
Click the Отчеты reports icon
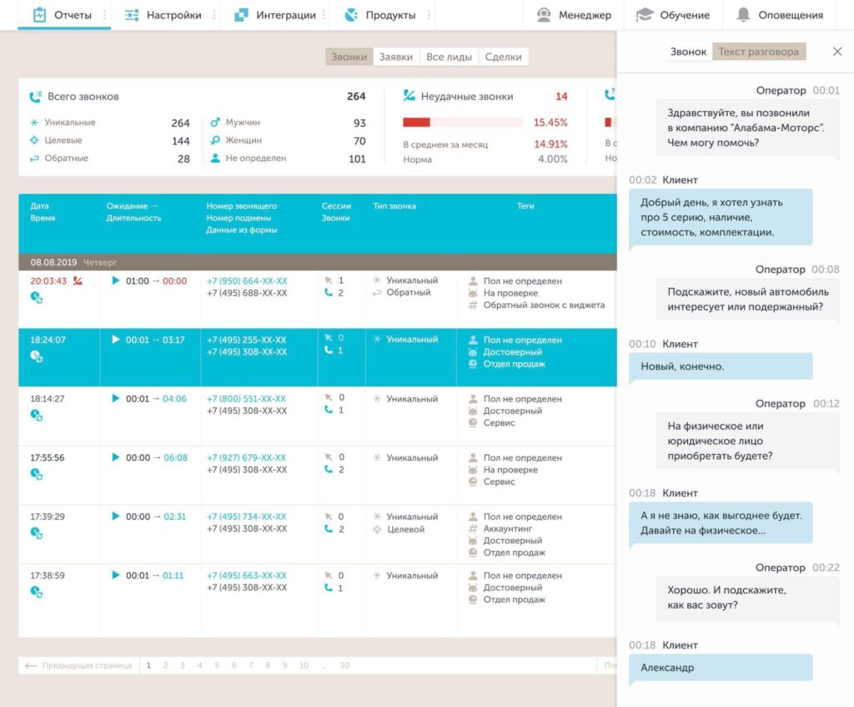tap(40, 15)
